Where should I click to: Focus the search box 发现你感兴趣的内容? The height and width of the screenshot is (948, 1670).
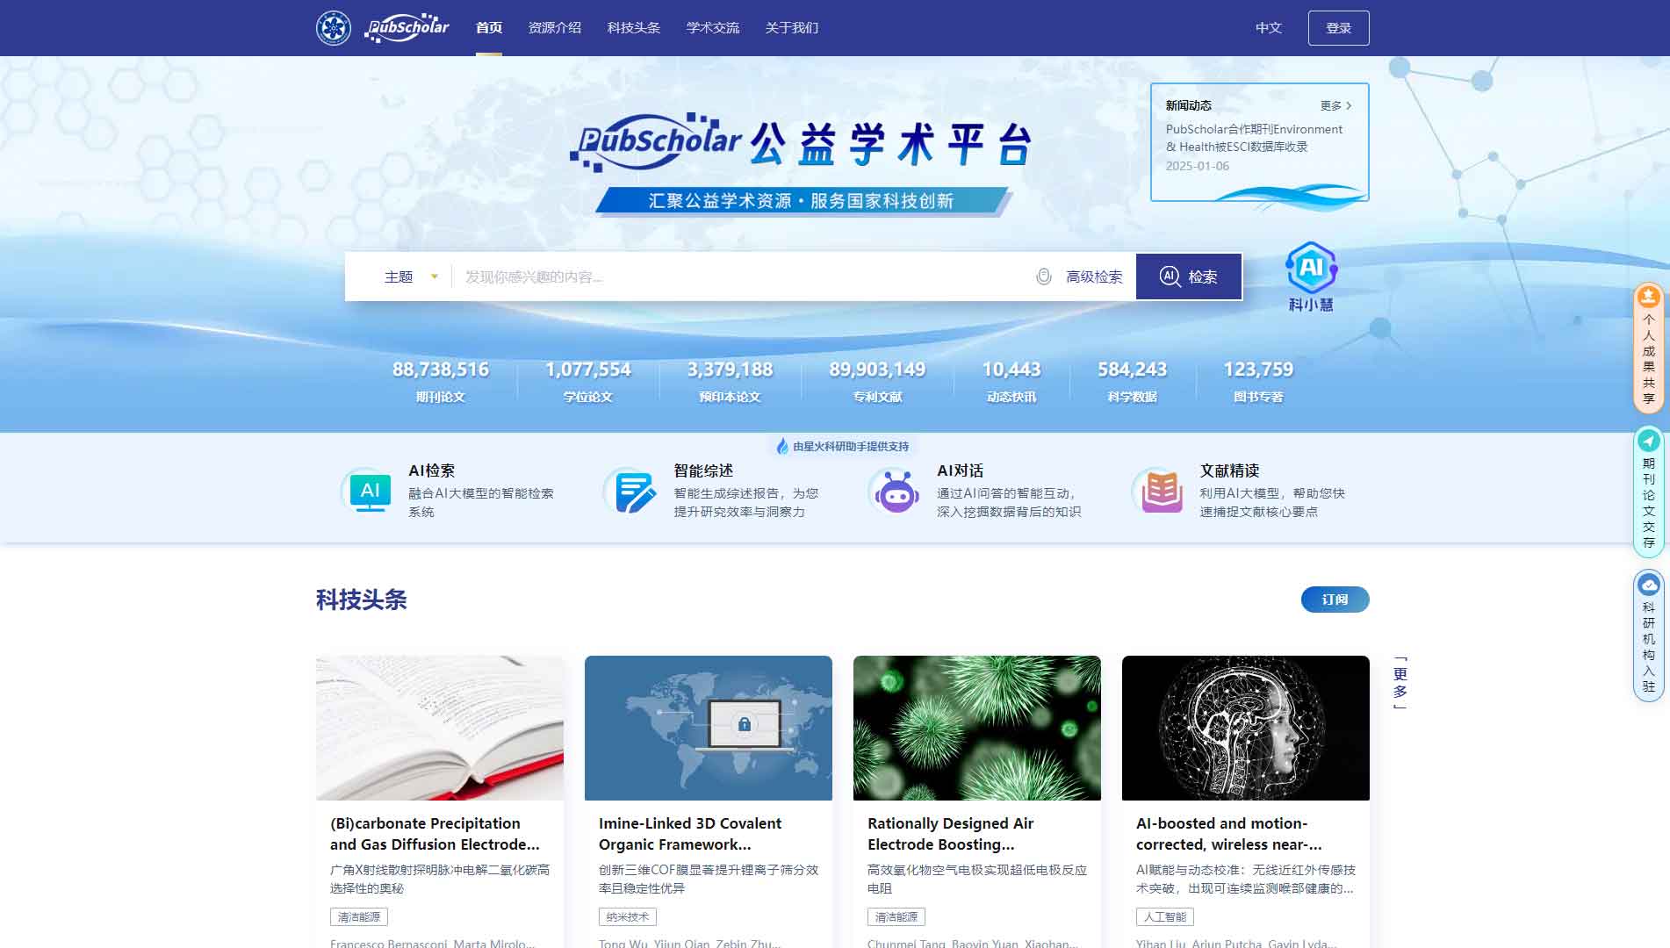coord(742,276)
